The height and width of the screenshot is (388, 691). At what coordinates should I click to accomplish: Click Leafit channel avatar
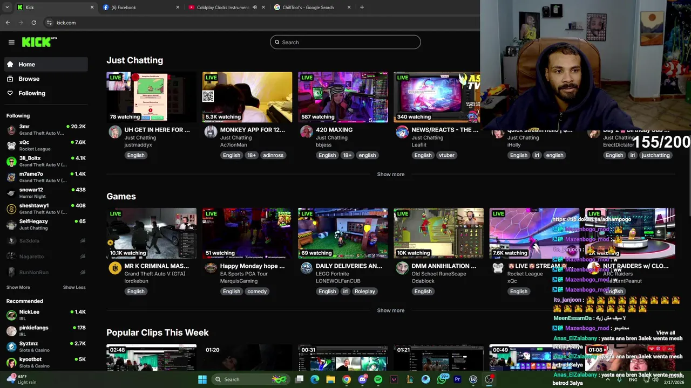click(x=402, y=132)
